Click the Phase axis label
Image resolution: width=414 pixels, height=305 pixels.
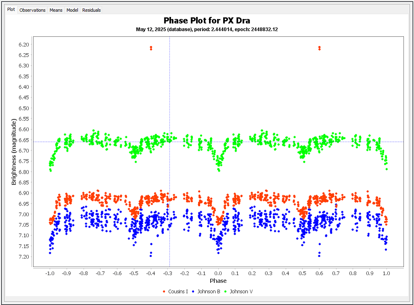pos(218,281)
